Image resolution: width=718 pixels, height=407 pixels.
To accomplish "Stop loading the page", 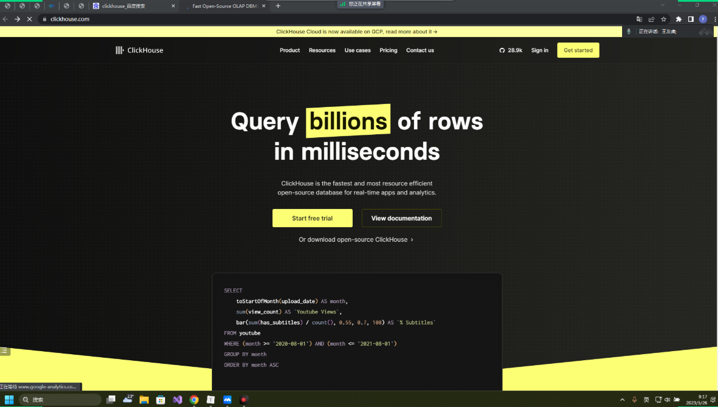I will [x=29, y=19].
